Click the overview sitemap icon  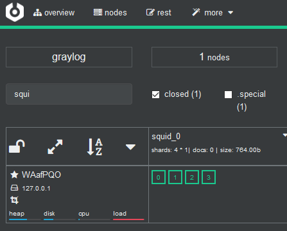tap(37, 13)
